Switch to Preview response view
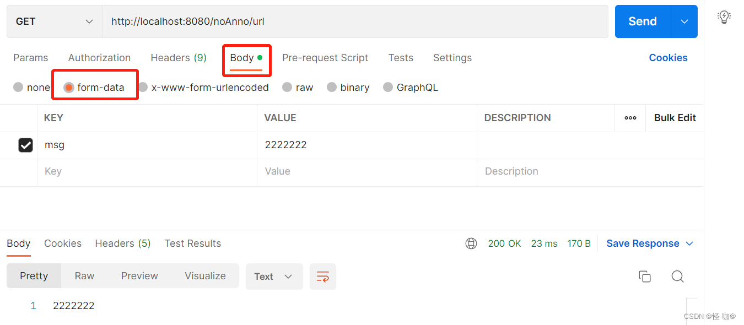 coord(139,276)
